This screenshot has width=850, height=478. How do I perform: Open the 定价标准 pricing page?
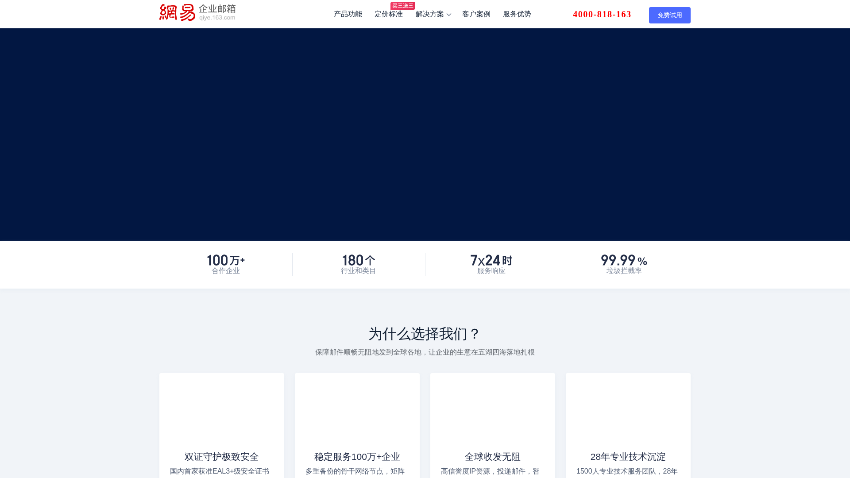tap(389, 14)
